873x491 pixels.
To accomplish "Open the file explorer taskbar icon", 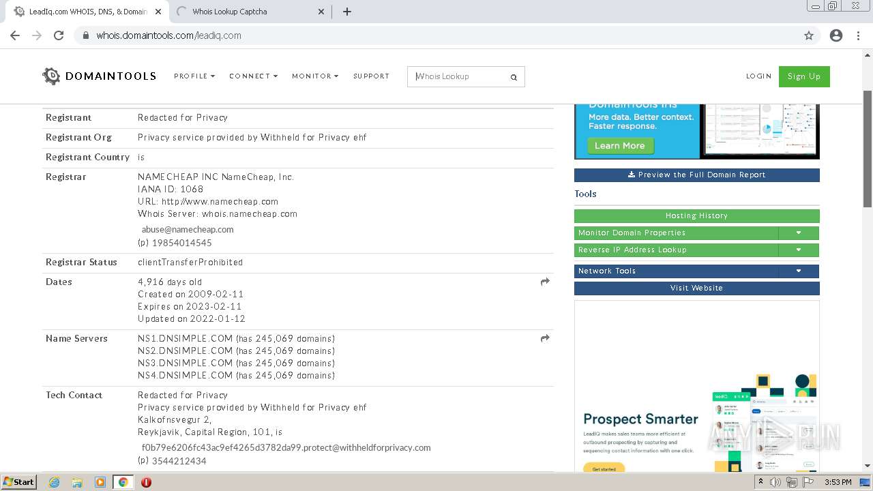I will point(77,482).
